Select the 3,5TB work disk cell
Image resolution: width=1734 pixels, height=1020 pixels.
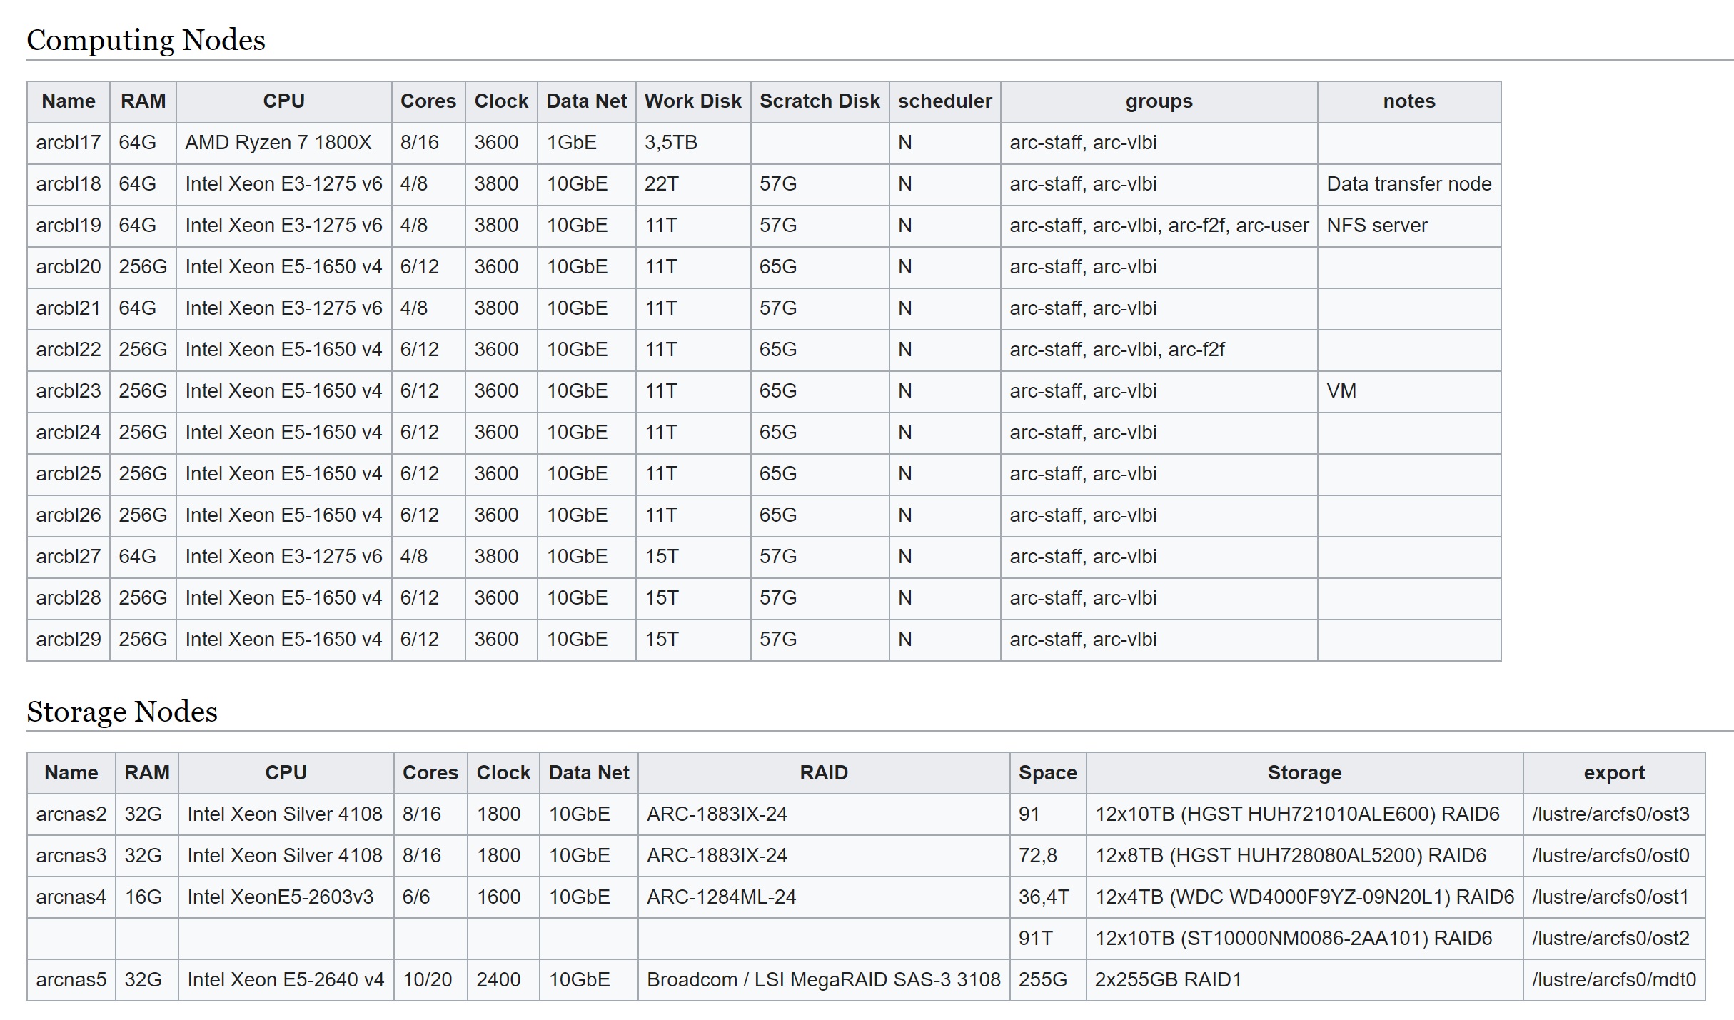(693, 143)
